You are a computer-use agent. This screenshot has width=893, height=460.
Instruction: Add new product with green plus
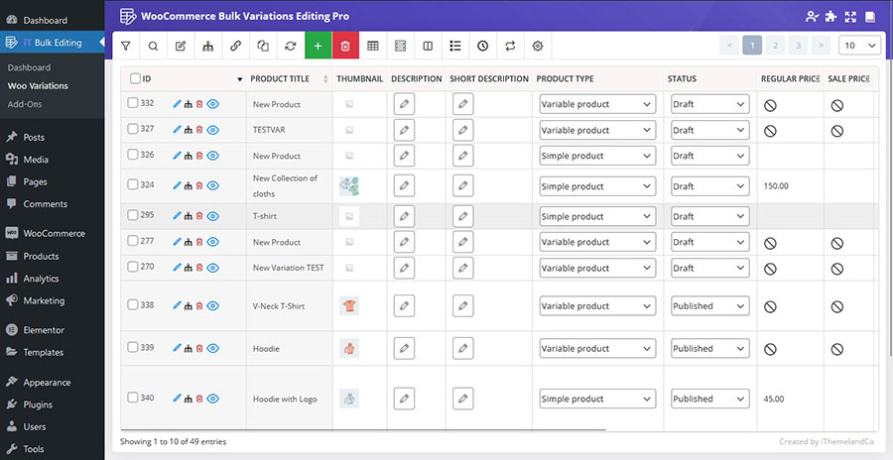point(318,47)
